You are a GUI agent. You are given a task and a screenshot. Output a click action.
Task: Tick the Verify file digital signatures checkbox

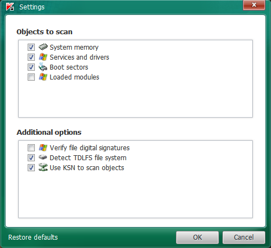31,148
